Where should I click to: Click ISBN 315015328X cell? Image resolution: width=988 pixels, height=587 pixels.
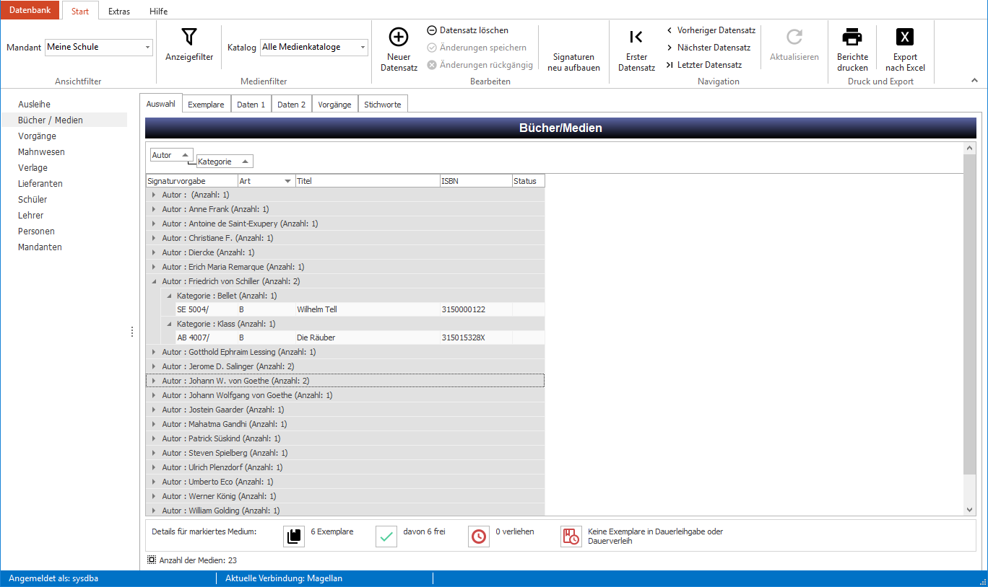point(476,337)
